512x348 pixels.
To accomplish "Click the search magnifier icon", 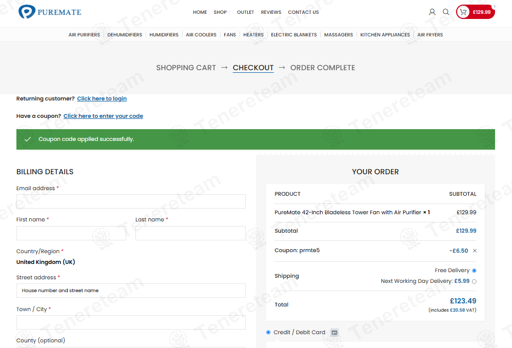I will click(446, 12).
